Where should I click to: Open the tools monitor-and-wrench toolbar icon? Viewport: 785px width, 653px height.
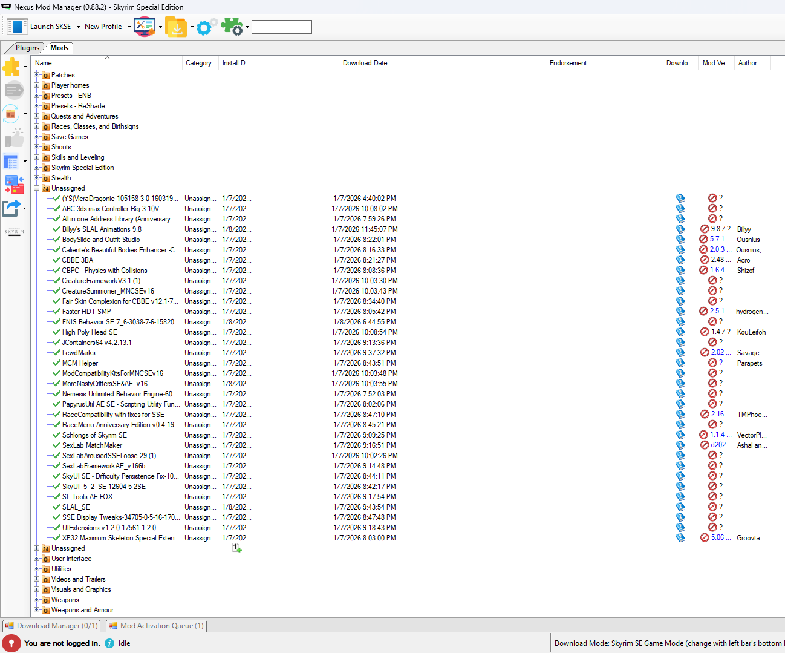coord(145,27)
